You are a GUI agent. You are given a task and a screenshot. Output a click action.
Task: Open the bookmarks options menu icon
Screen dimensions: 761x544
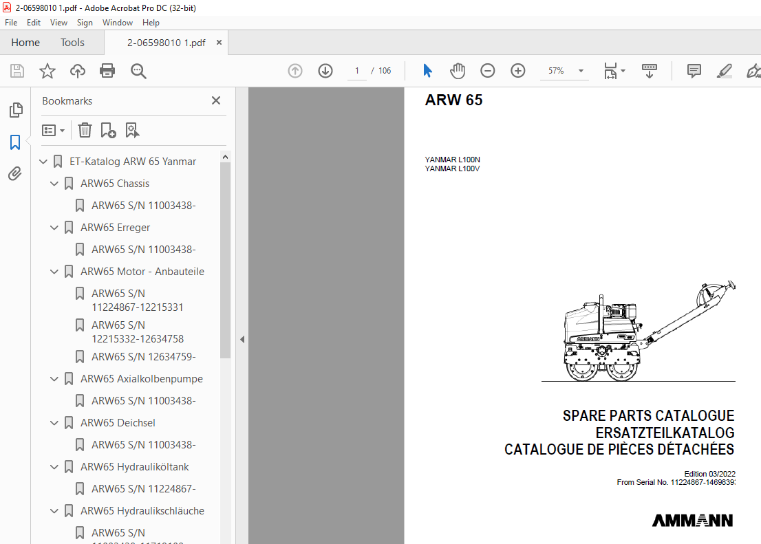tap(53, 131)
